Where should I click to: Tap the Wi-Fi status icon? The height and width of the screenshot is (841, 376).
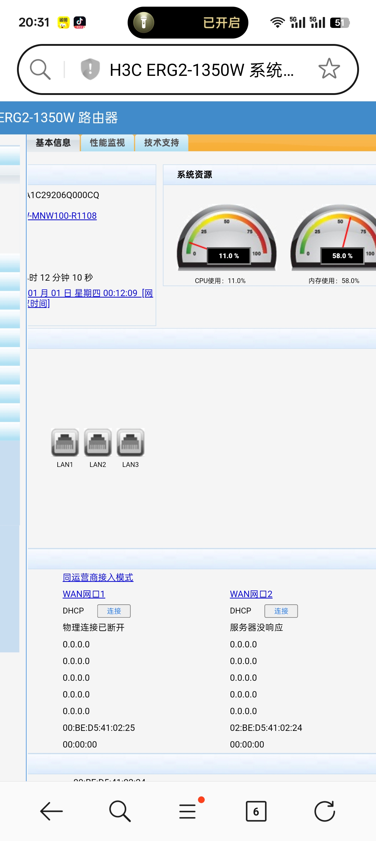tap(277, 22)
